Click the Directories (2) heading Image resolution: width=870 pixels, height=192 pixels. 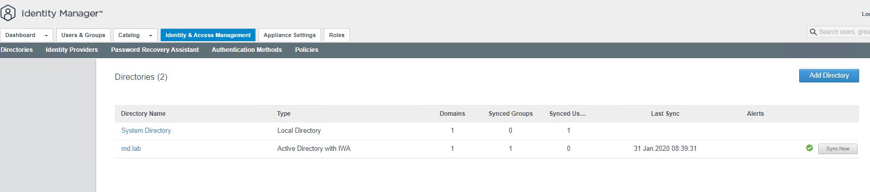pos(141,77)
